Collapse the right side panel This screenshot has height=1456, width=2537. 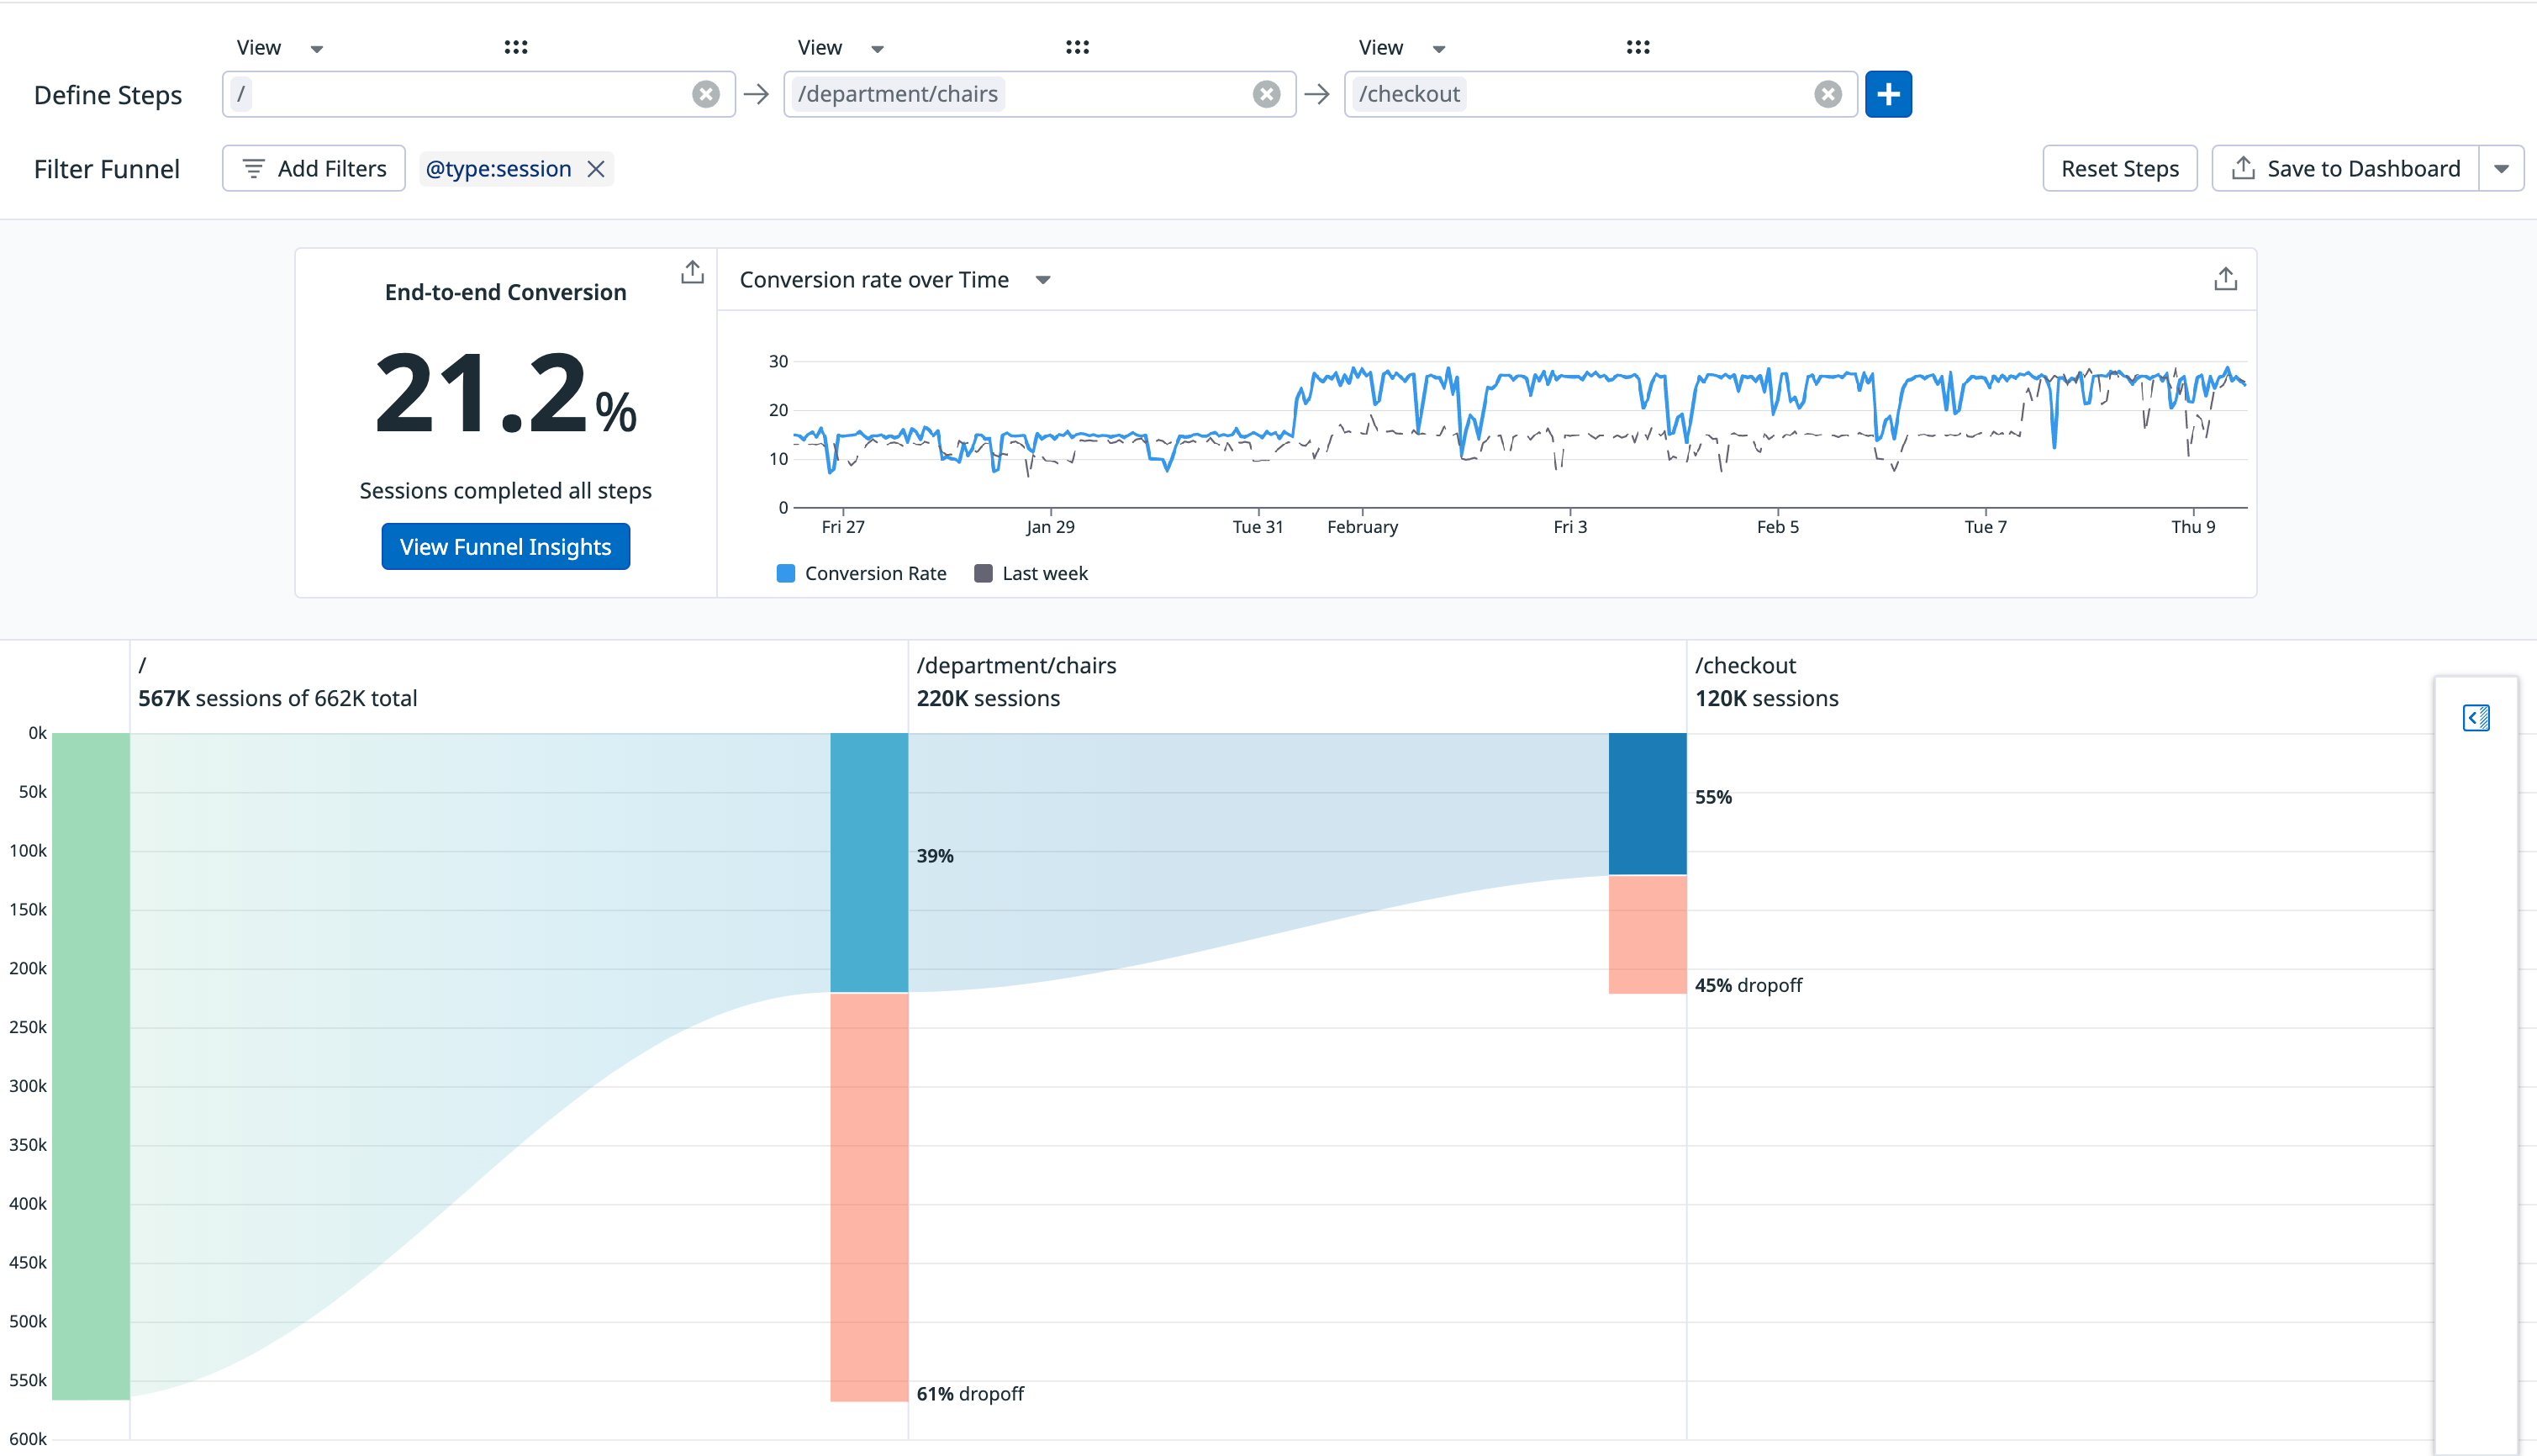2476,718
